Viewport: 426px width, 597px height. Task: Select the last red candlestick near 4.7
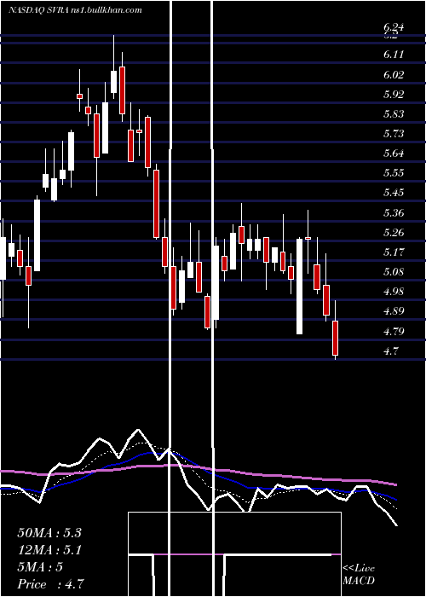[335, 338]
